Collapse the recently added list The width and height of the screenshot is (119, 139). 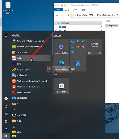tap(15, 104)
